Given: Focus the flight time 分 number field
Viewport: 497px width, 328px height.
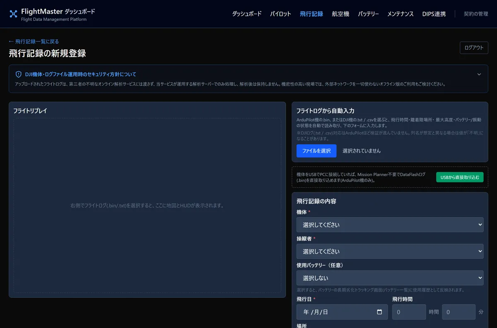Looking at the screenshot, I should (459, 312).
